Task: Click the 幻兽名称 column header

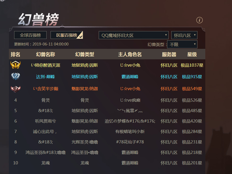Action: coord(45,54)
